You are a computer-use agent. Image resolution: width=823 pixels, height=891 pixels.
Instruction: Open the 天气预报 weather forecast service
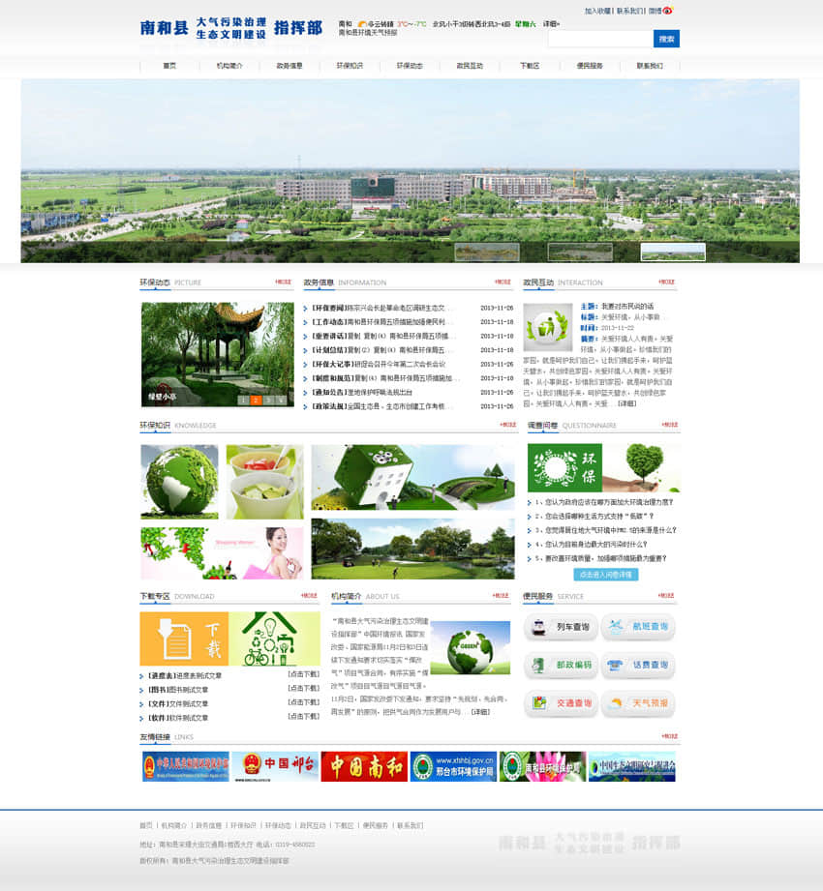click(x=638, y=703)
